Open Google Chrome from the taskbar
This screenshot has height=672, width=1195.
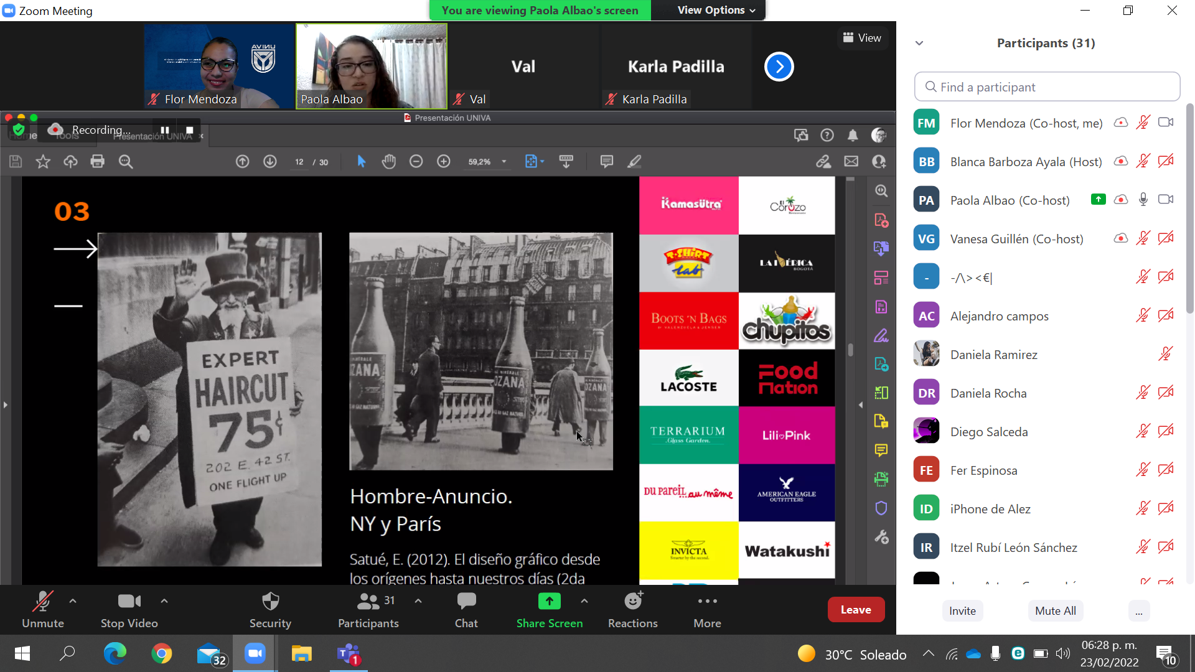tap(162, 653)
